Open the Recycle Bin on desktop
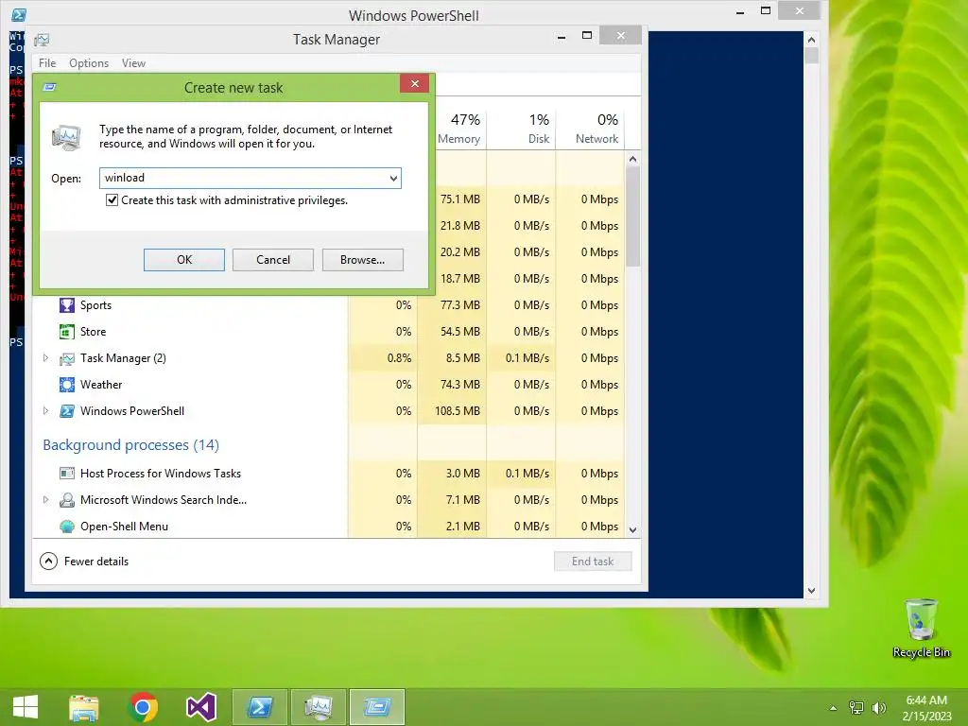This screenshot has height=726, width=968. [921, 628]
